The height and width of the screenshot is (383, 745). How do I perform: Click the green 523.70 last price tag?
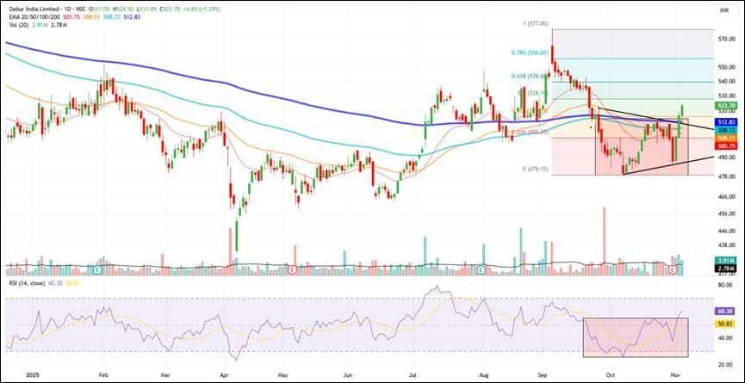point(725,104)
